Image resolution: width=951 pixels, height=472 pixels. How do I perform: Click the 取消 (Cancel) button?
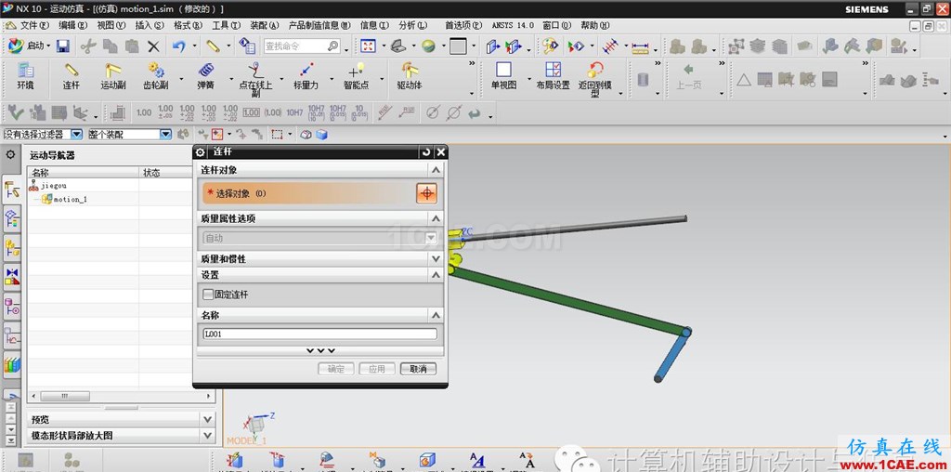pos(418,369)
